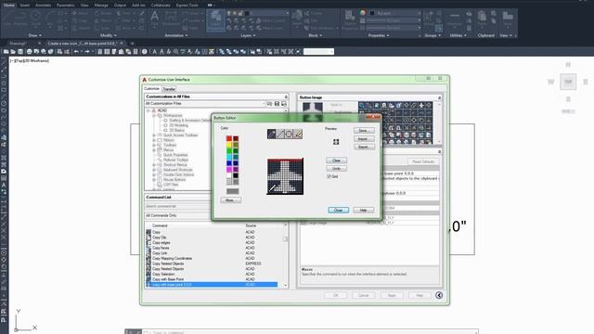Viewport: 594px width, 334px height.
Task: Click the Search command list field
Action: click(x=177, y=206)
